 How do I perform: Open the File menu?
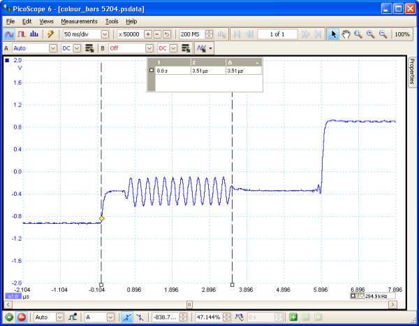point(10,22)
